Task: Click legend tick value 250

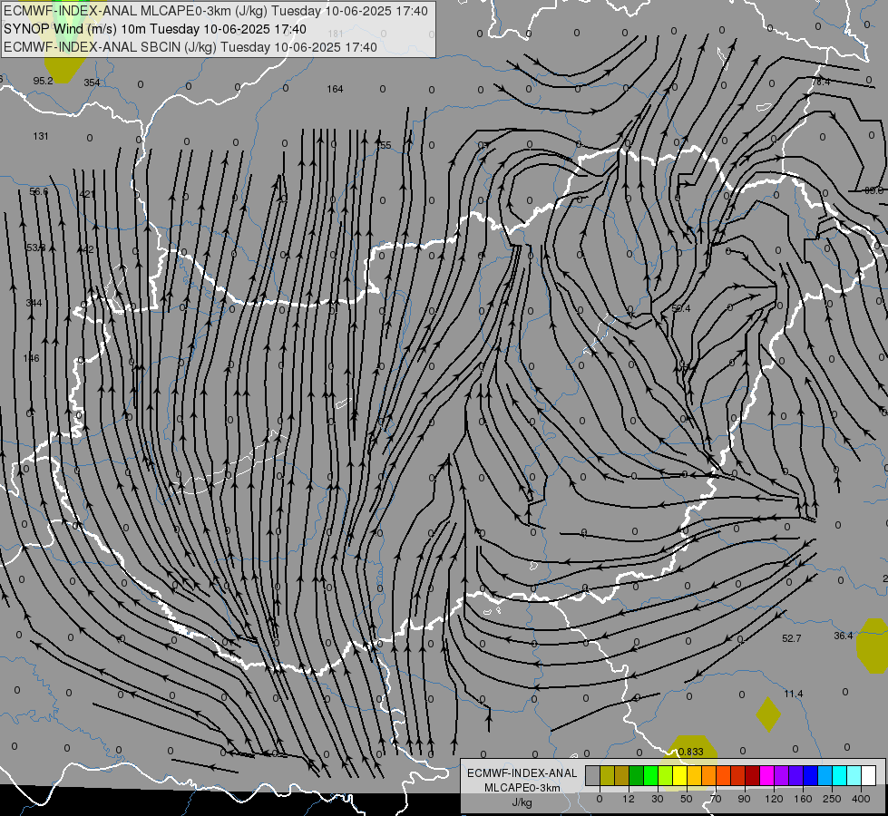Action: pos(832,799)
